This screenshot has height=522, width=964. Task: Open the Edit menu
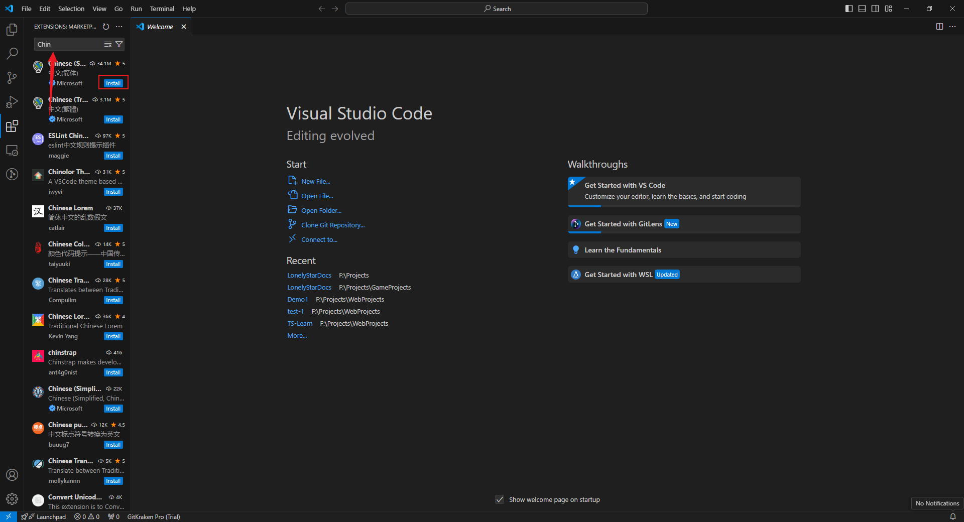click(45, 9)
